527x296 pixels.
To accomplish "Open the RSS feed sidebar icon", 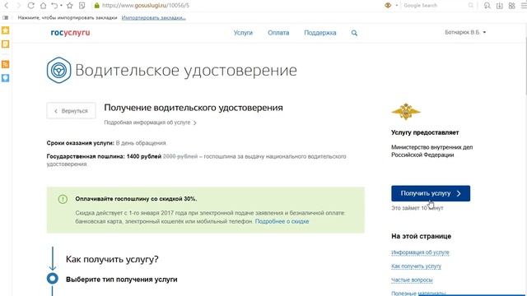I will 6,64.
